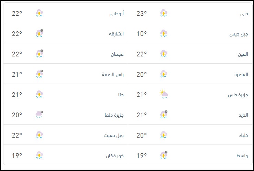Open the دبي city forecast
Viewport: 254px width, 171px height.
pos(244,14)
